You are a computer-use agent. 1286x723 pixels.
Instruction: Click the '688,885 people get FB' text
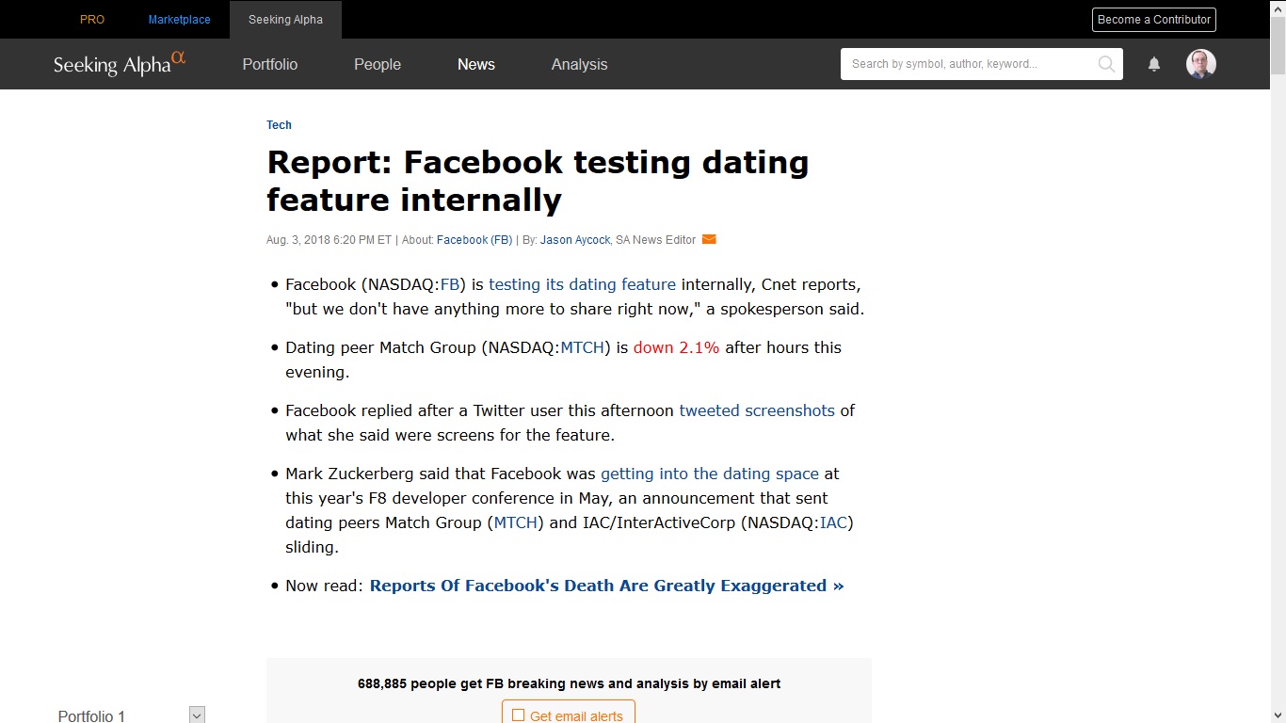point(569,683)
